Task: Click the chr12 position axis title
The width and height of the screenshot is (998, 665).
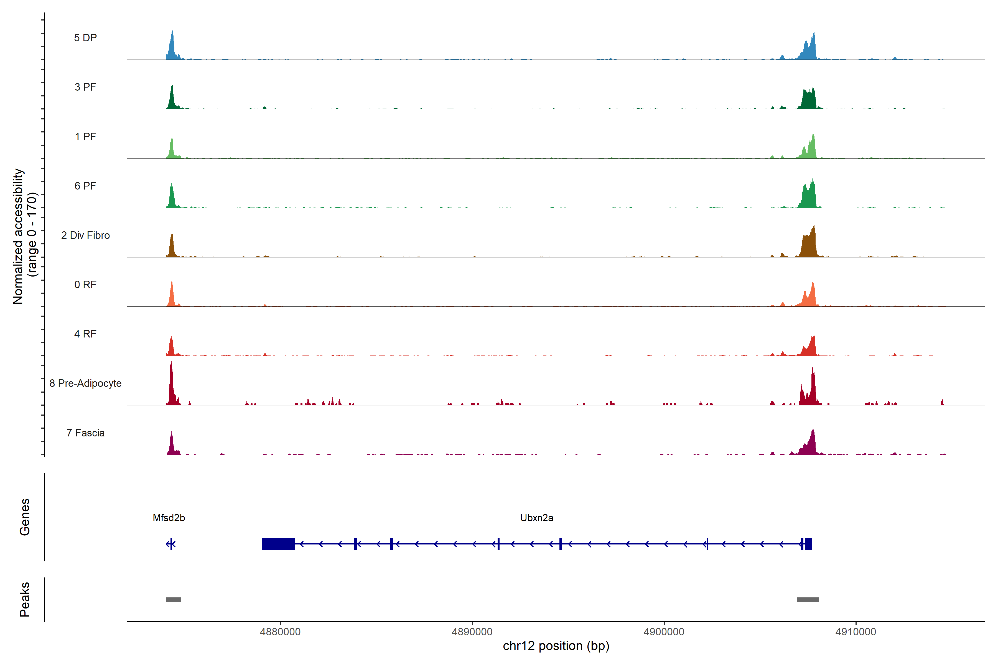Action: [x=556, y=646]
